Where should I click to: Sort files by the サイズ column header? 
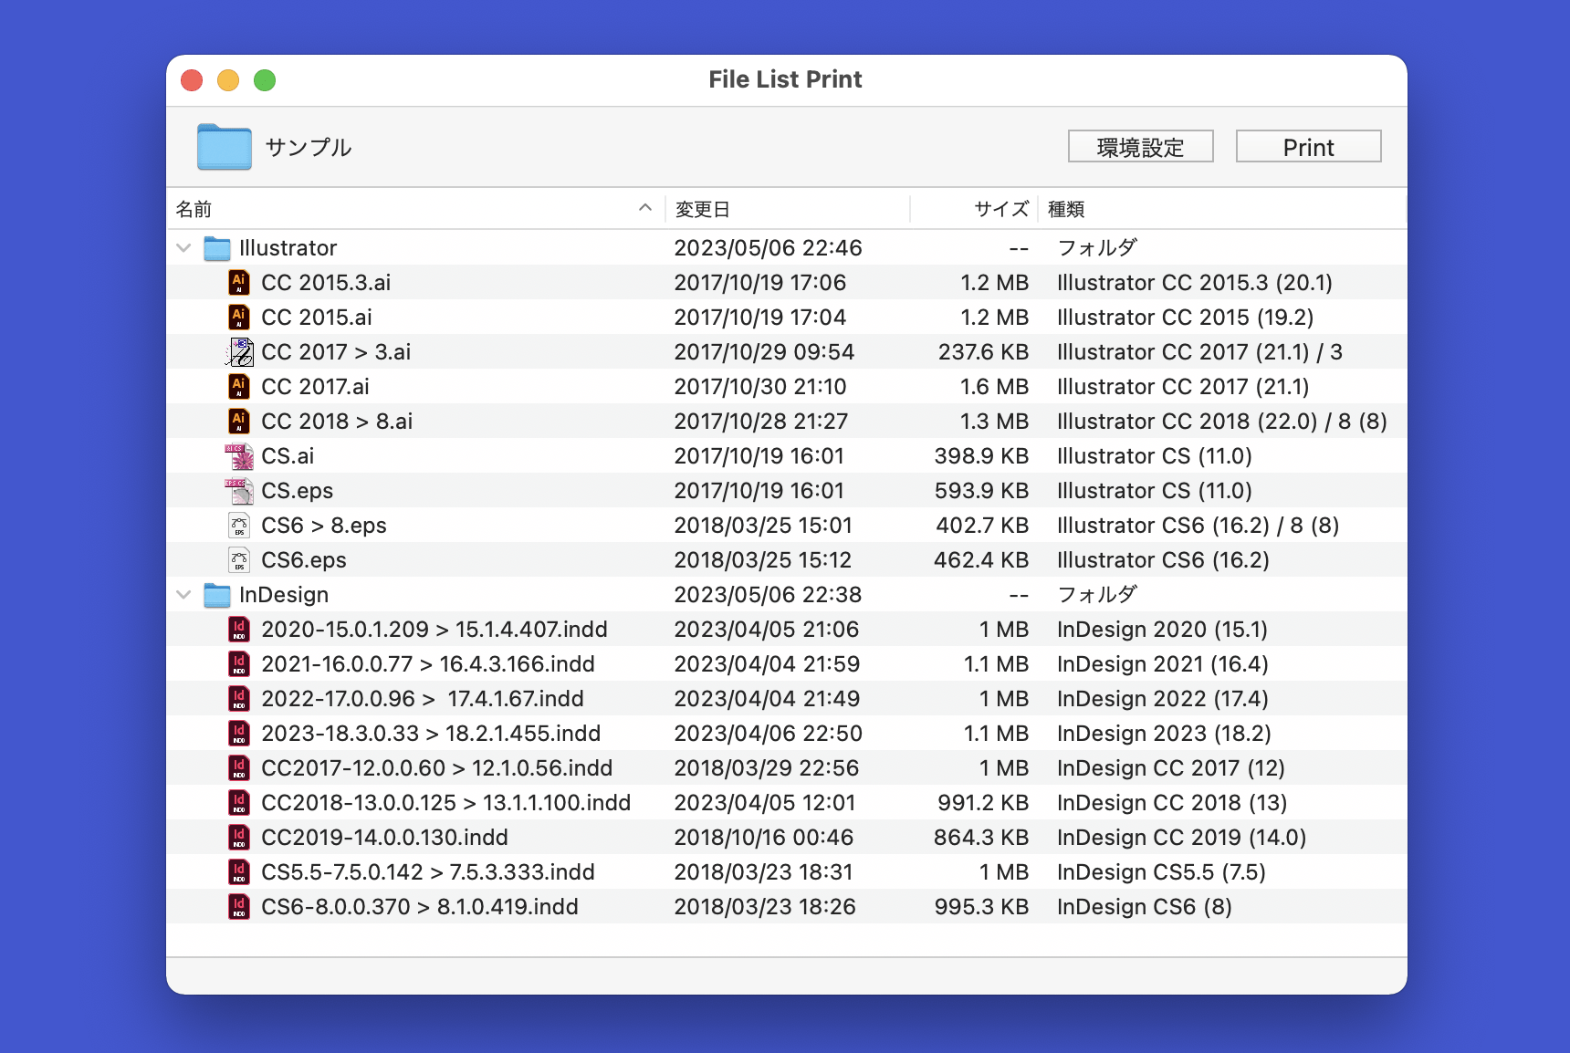(x=1000, y=208)
